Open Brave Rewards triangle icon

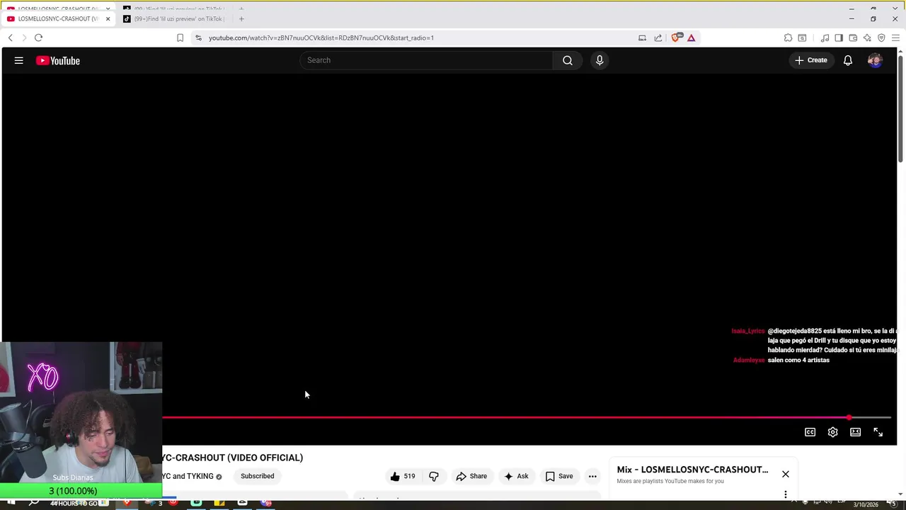(692, 38)
